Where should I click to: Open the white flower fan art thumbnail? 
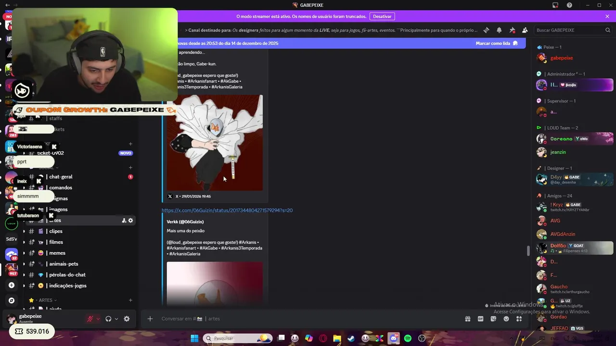coord(215,143)
